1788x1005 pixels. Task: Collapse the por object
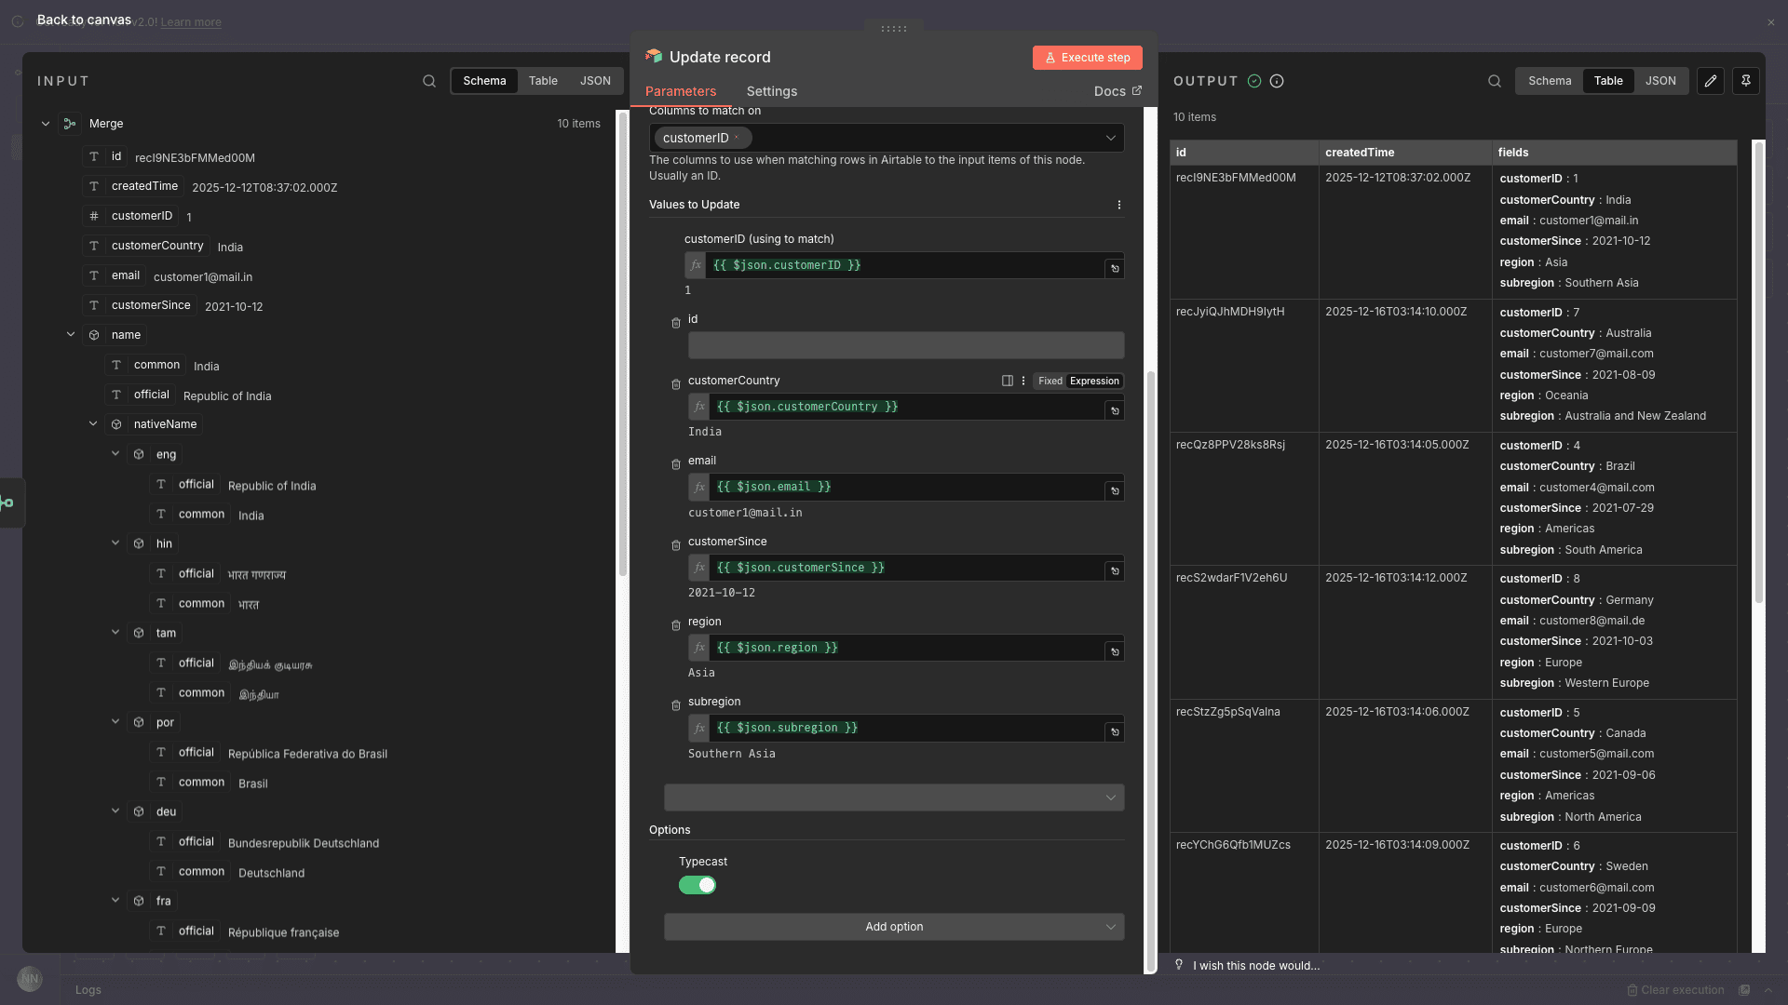(x=115, y=722)
